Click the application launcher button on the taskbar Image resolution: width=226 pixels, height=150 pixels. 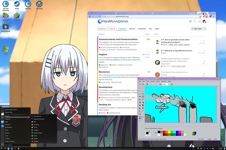coord(1,148)
